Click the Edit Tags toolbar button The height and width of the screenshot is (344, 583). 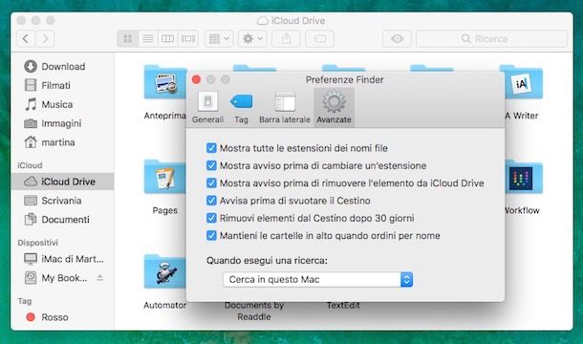click(319, 38)
